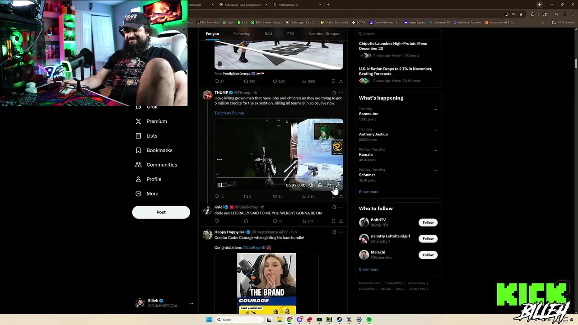Switch to the Nextdoor Steppas tab
578x325 pixels.
[x=324, y=34]
